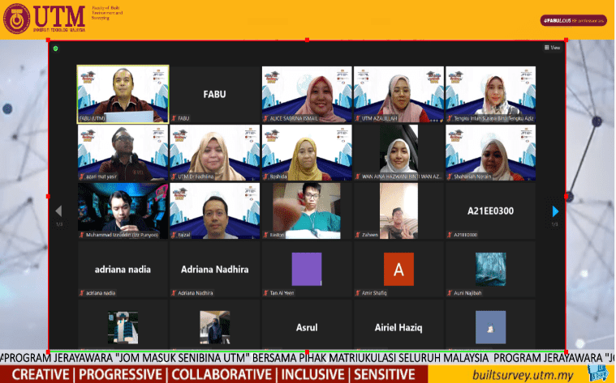The image size is (616, 383).
Task: Click the CREATIVE word in red banner
Action: coord(41,374)
